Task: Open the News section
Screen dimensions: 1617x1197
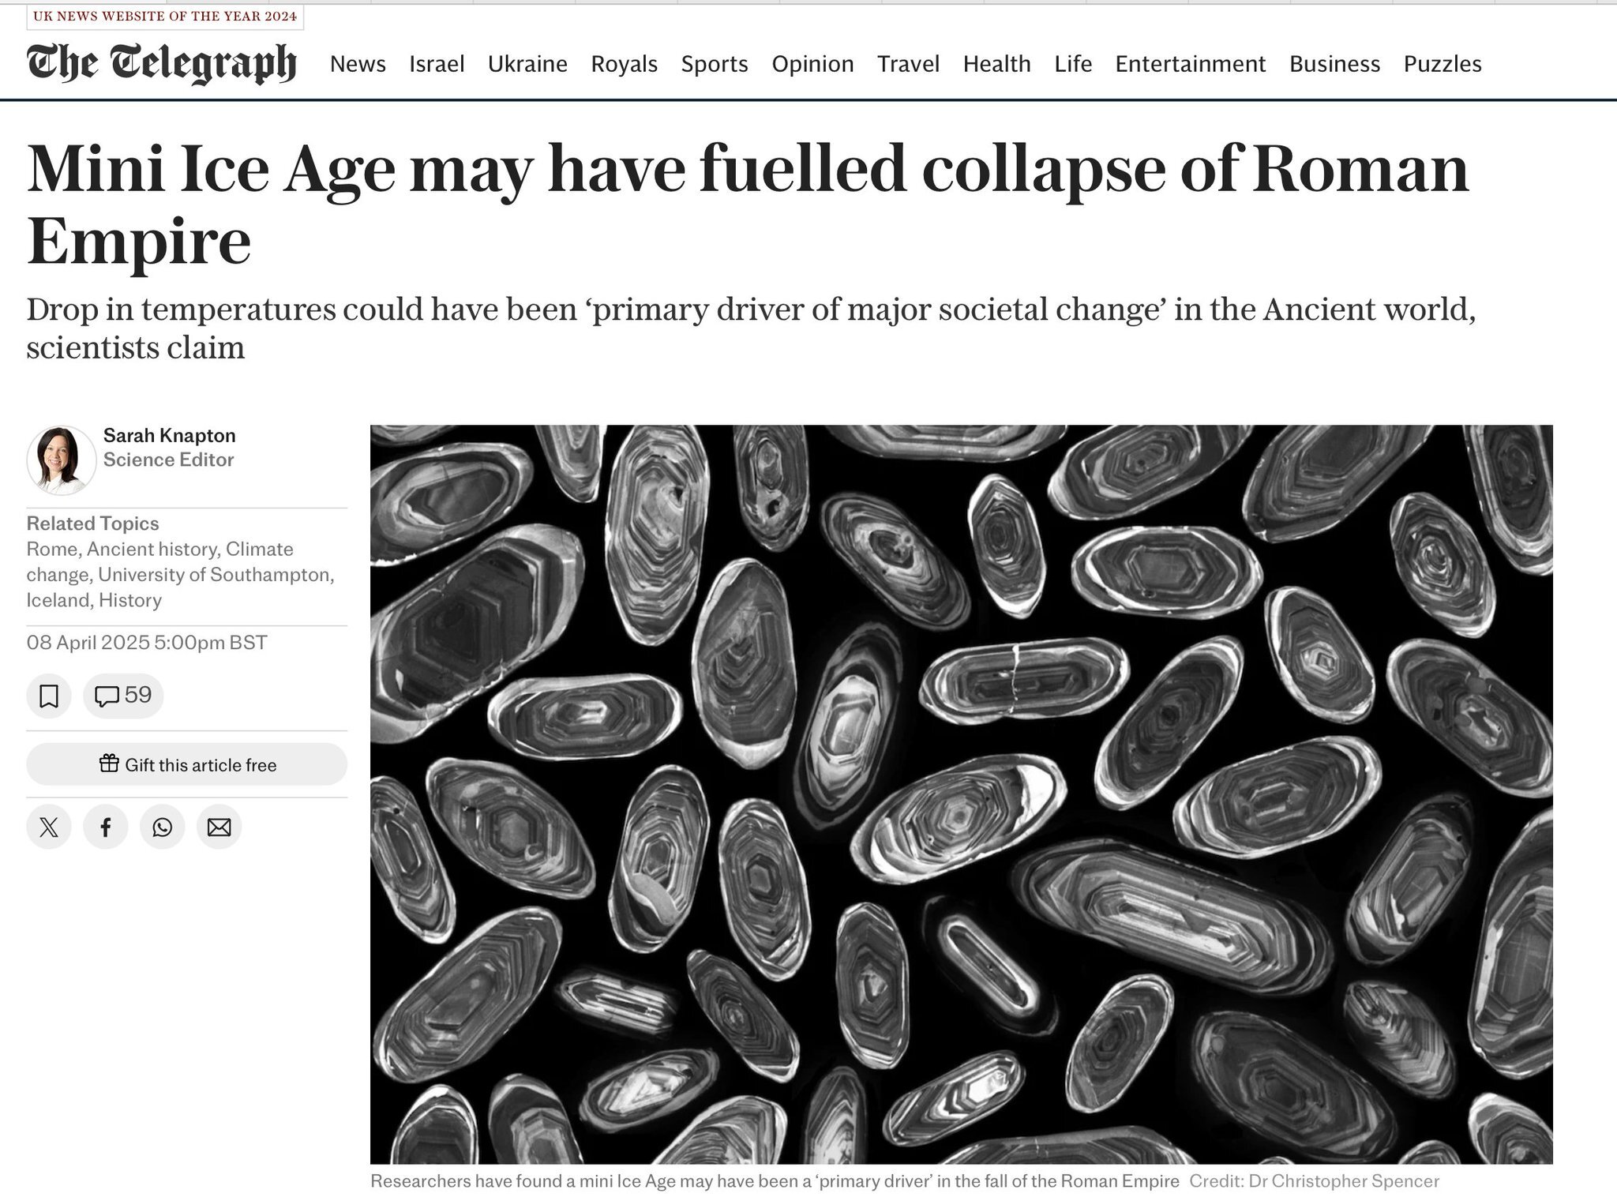Action: (358, 64)
